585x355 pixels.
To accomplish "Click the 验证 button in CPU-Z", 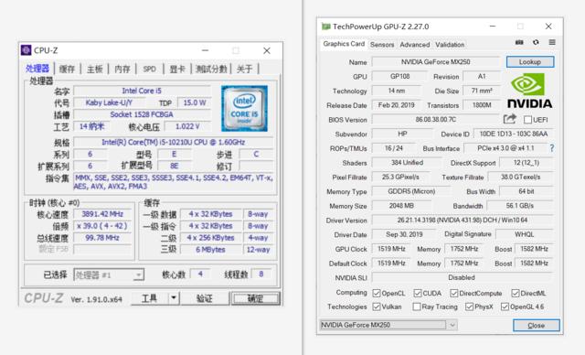I will tap(204, 298).
